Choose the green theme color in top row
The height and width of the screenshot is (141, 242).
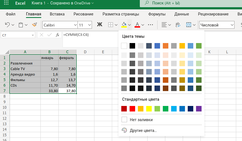(x=199, y=46)
